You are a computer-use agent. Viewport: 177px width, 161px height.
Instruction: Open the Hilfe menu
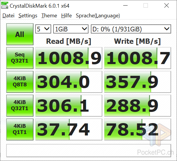(66, 16)
